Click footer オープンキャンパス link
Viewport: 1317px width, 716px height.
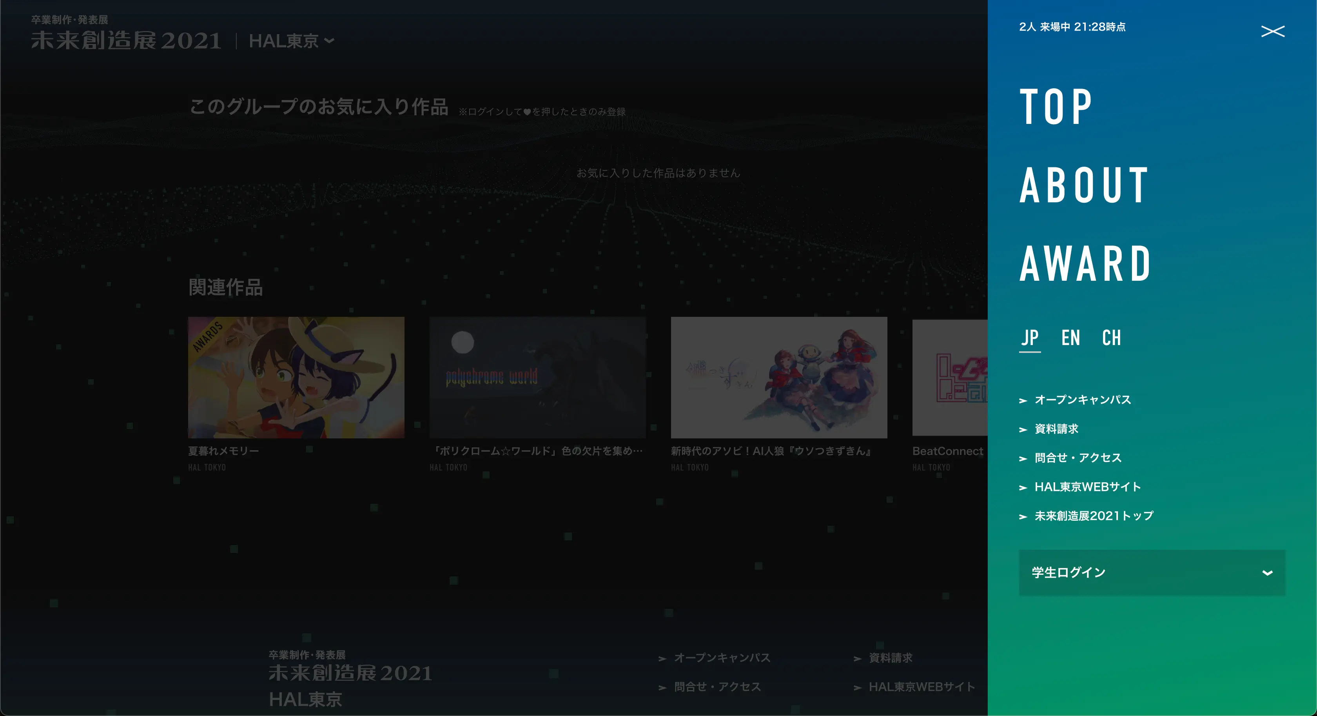(x=721, y=658)
